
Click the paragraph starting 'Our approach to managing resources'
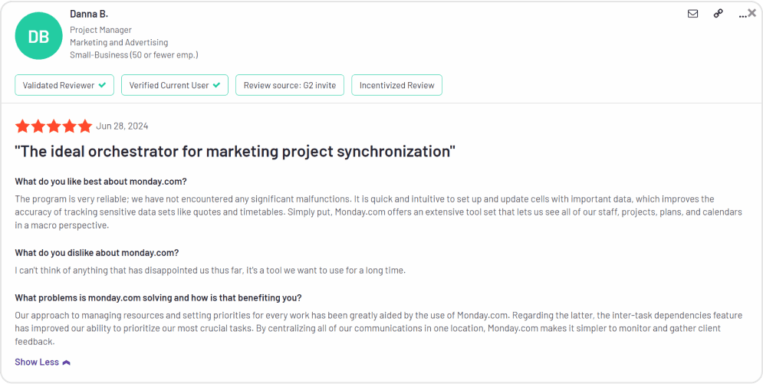(x=379, y=329)
